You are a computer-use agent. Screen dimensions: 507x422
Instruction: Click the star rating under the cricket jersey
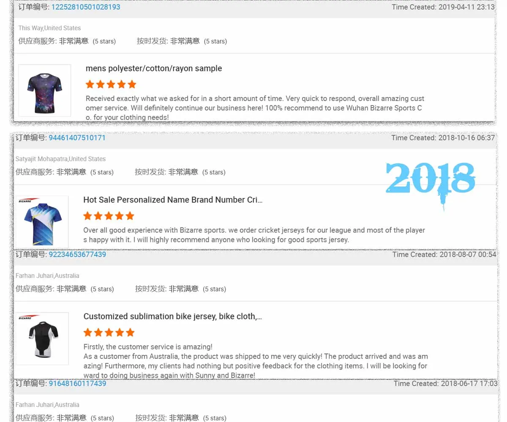pos(109,216)
